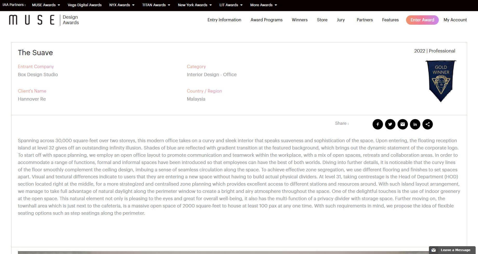Image resolution: width=478 pixels, height=254 pixels.
Task: Click entrant company Box Design Studio
Action: (38, 74)
